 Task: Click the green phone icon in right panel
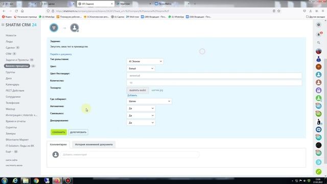pos(318,172)
